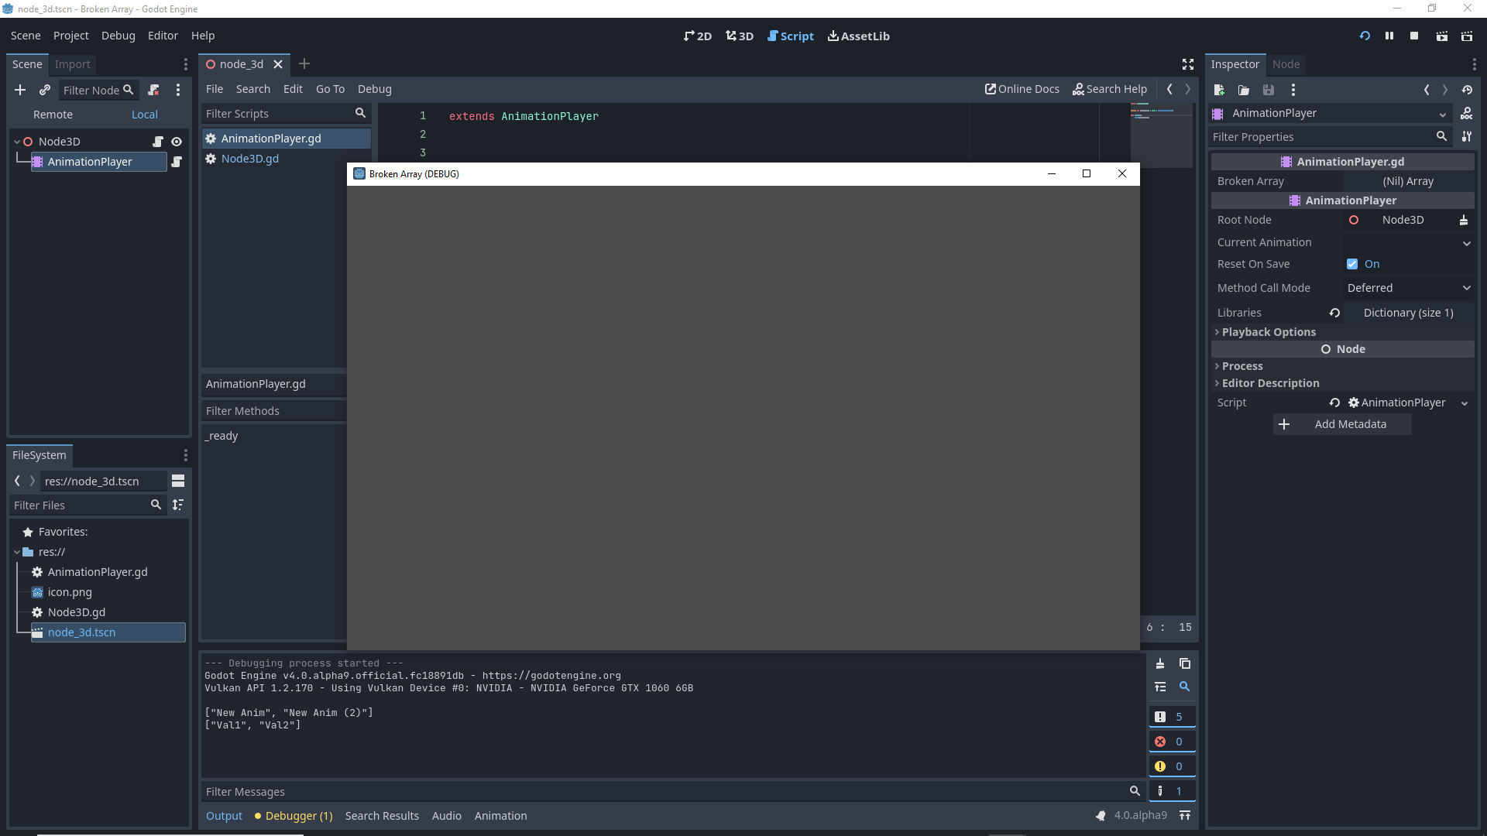Open Online Docs from the script editor
This screenshot has height=836, width=1487.
click(x=1022, y=88)
